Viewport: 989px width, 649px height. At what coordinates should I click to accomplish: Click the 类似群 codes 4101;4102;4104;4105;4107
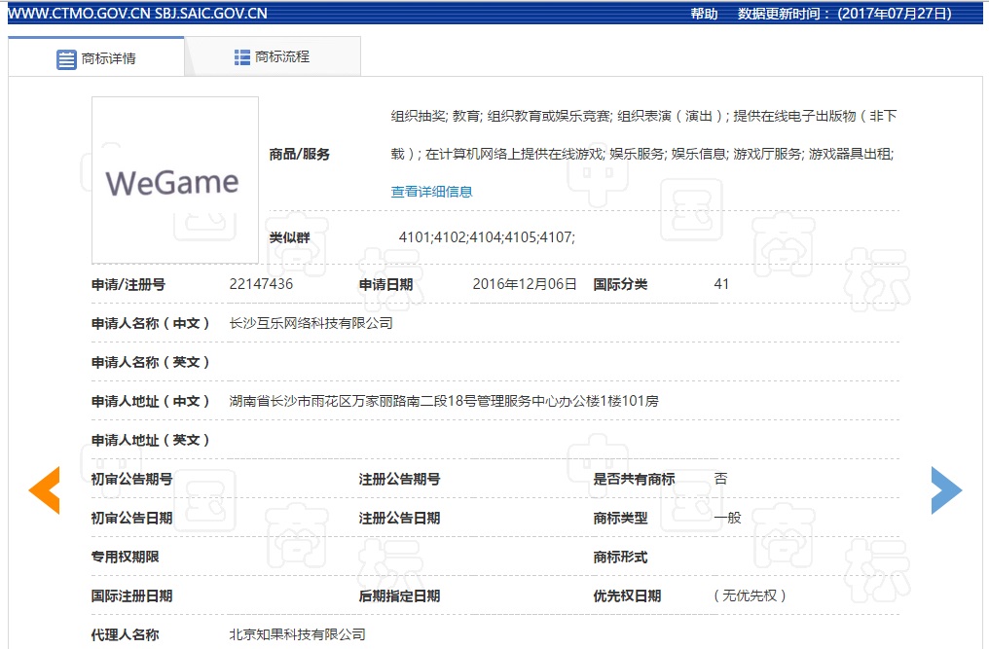click(x=487, y=237)
